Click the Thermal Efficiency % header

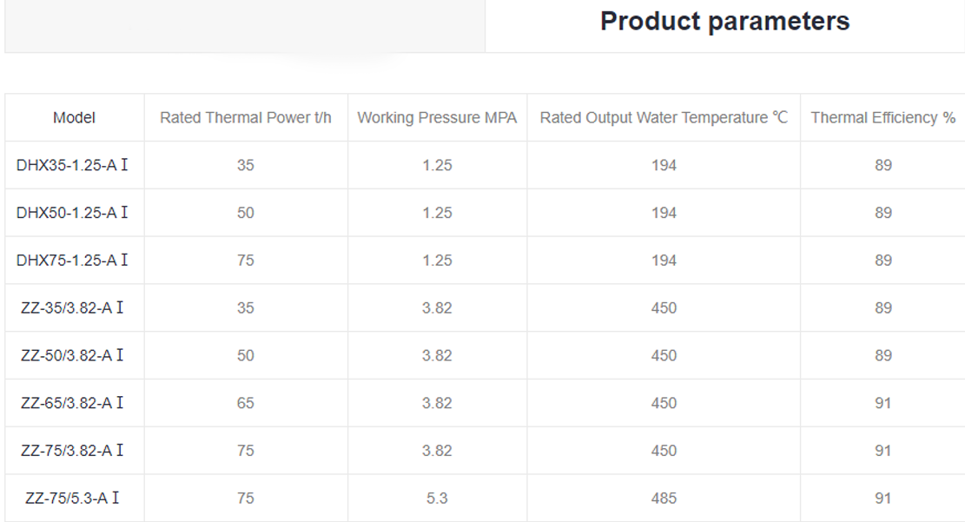click(x=882, y=117)
